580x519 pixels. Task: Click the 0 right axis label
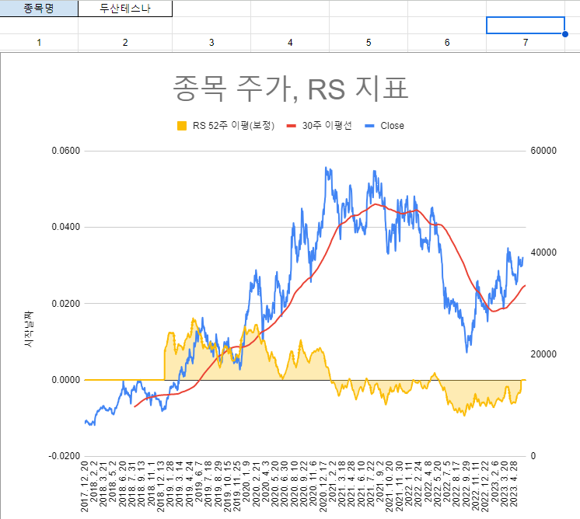(x=533, y=456)
